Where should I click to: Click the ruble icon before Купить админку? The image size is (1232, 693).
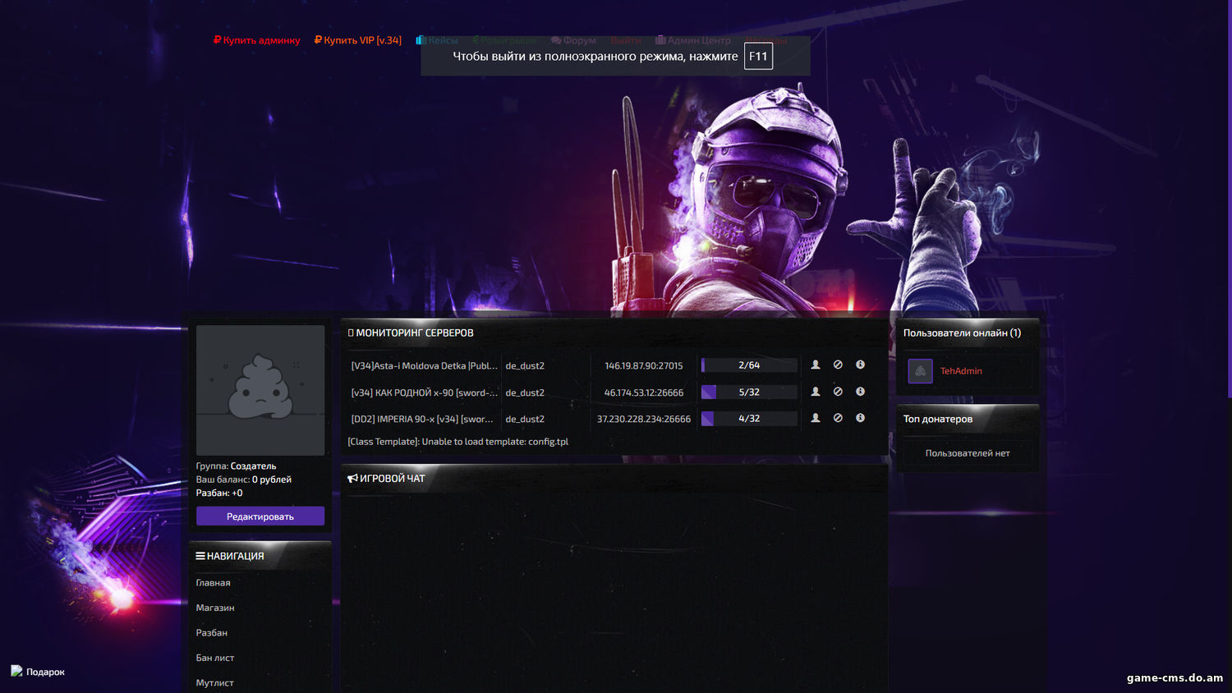(x=217, y=40)
